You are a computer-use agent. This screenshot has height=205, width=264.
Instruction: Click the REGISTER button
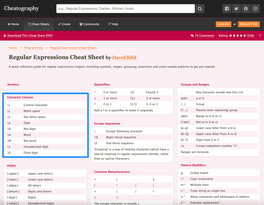(x=249, y=24)
